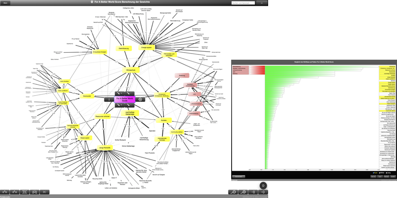Select the 'Wasser sparen' node in the graph

(x=85, y=138)
